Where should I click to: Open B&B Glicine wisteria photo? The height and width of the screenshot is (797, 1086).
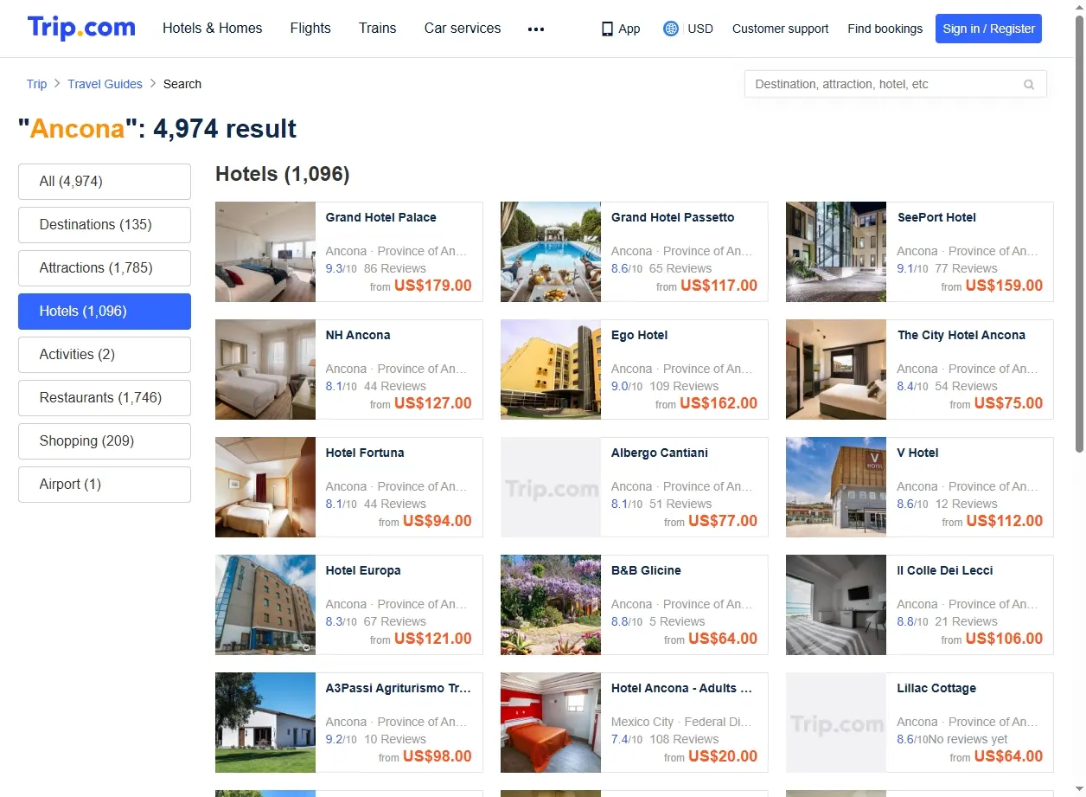(x=551, y=605)
